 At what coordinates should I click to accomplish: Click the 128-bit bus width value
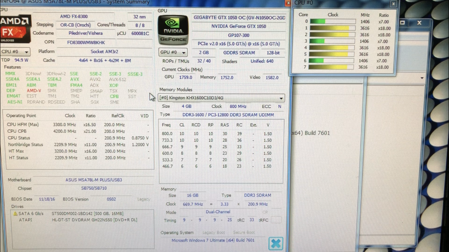tap(273, 53)
